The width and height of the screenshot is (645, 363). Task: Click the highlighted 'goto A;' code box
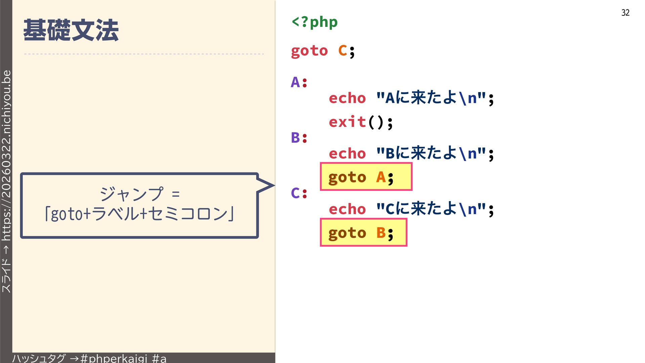pos(366,177)
